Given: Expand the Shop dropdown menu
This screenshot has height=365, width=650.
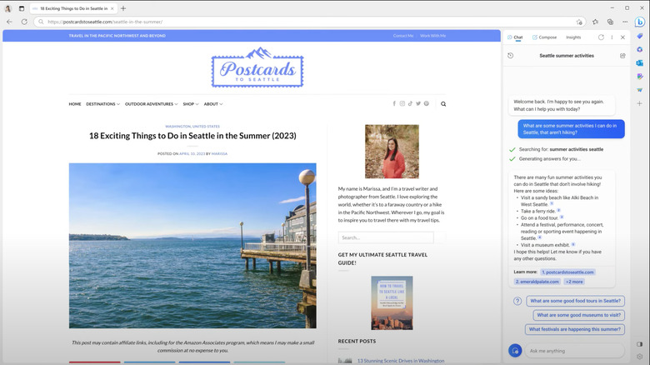Looking at the screenshot, I should pyautogui.click(x=191, y=104).
